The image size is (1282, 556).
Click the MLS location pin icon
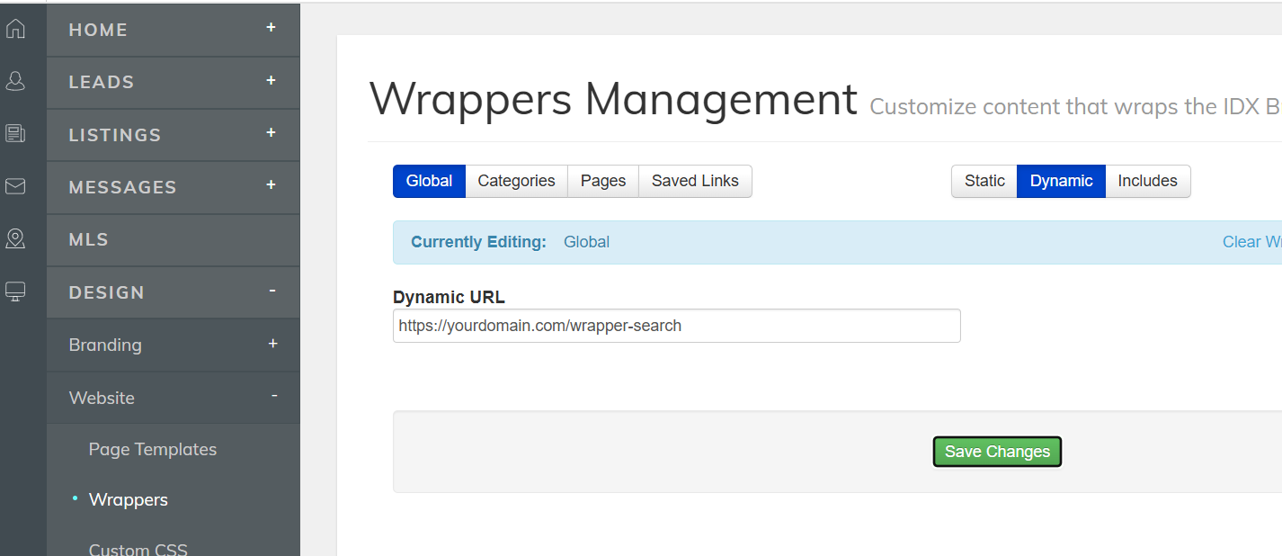(15, 238)
